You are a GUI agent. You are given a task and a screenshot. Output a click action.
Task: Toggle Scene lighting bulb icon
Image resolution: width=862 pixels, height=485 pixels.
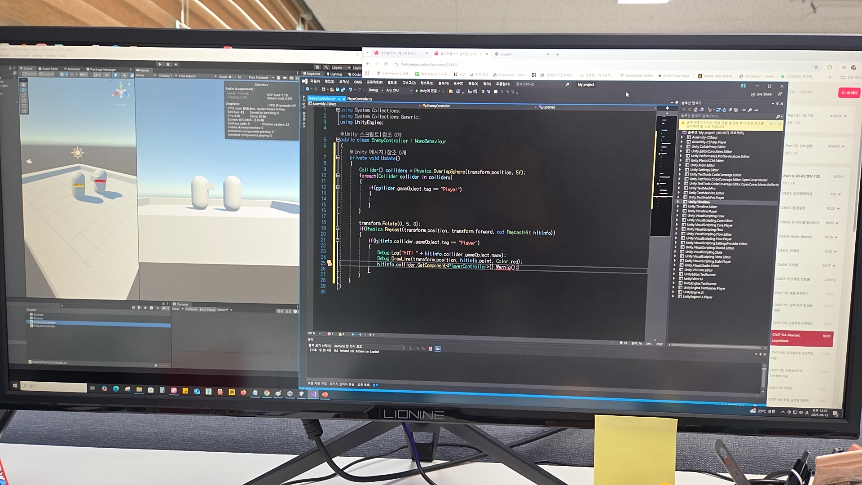(115, 75)
